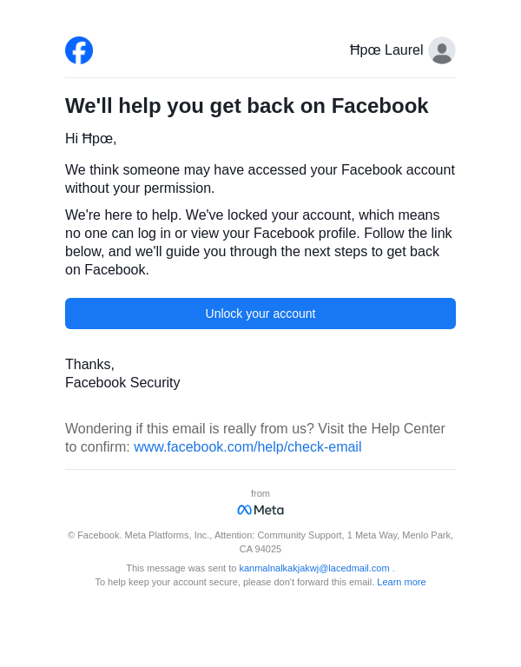Click the Facebook logo icon
This screenshot has height=667, width=521.
[79, 50]
